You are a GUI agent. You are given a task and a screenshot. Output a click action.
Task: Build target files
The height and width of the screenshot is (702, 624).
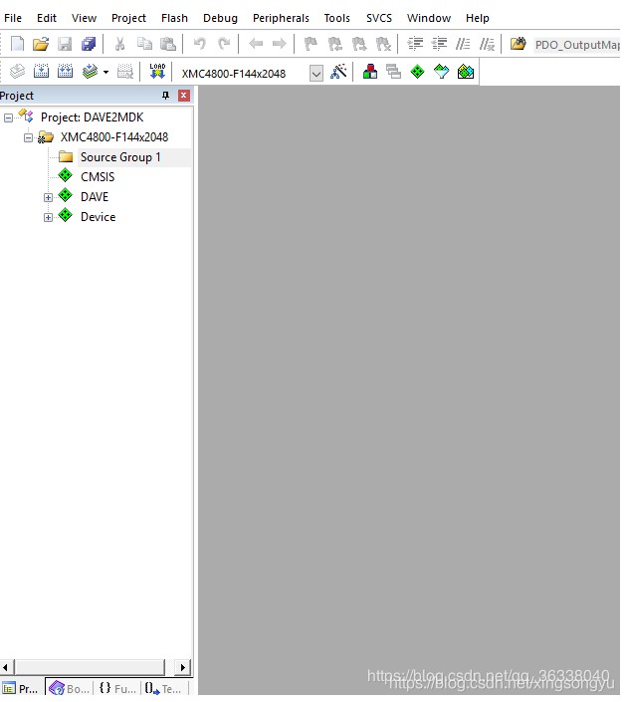pyautogui.click(x=41, y=72)
